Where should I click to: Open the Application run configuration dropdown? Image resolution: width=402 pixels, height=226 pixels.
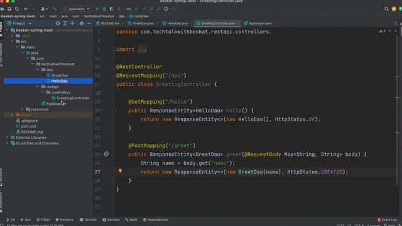[76, 9]
